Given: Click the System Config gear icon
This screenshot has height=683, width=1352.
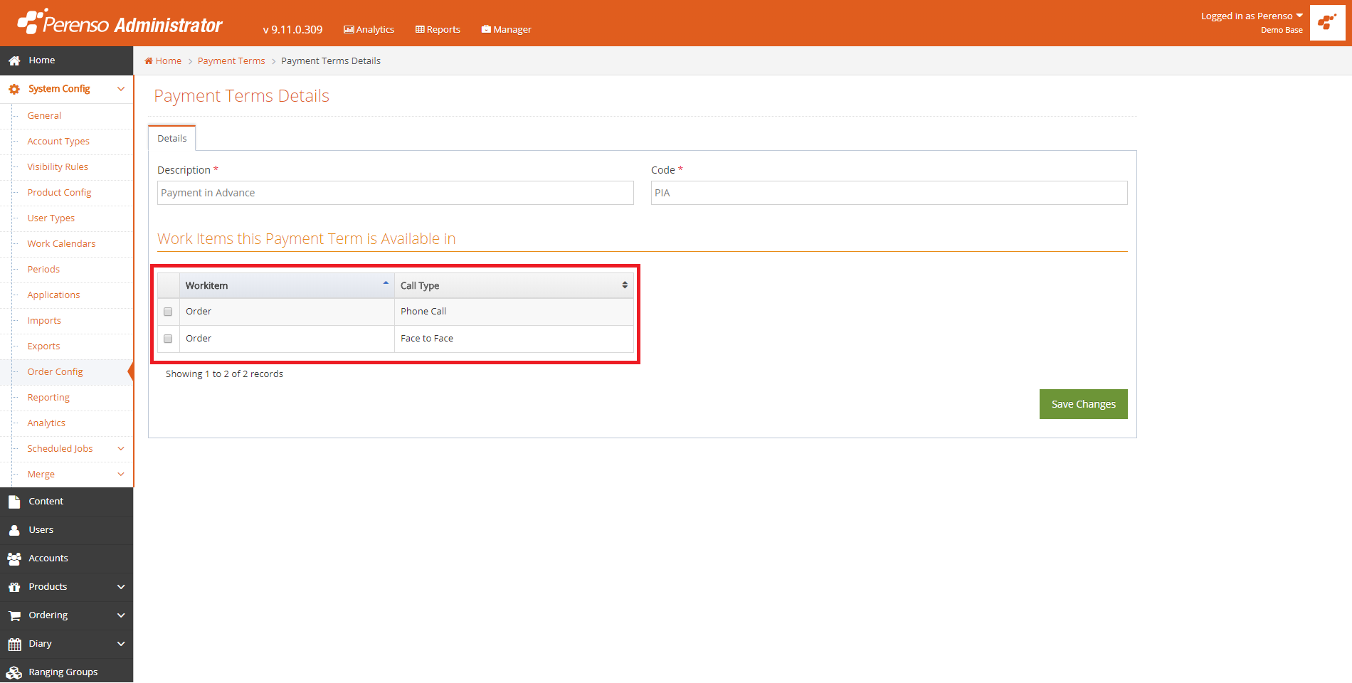Looking at the screenshot, I should 14,89.
